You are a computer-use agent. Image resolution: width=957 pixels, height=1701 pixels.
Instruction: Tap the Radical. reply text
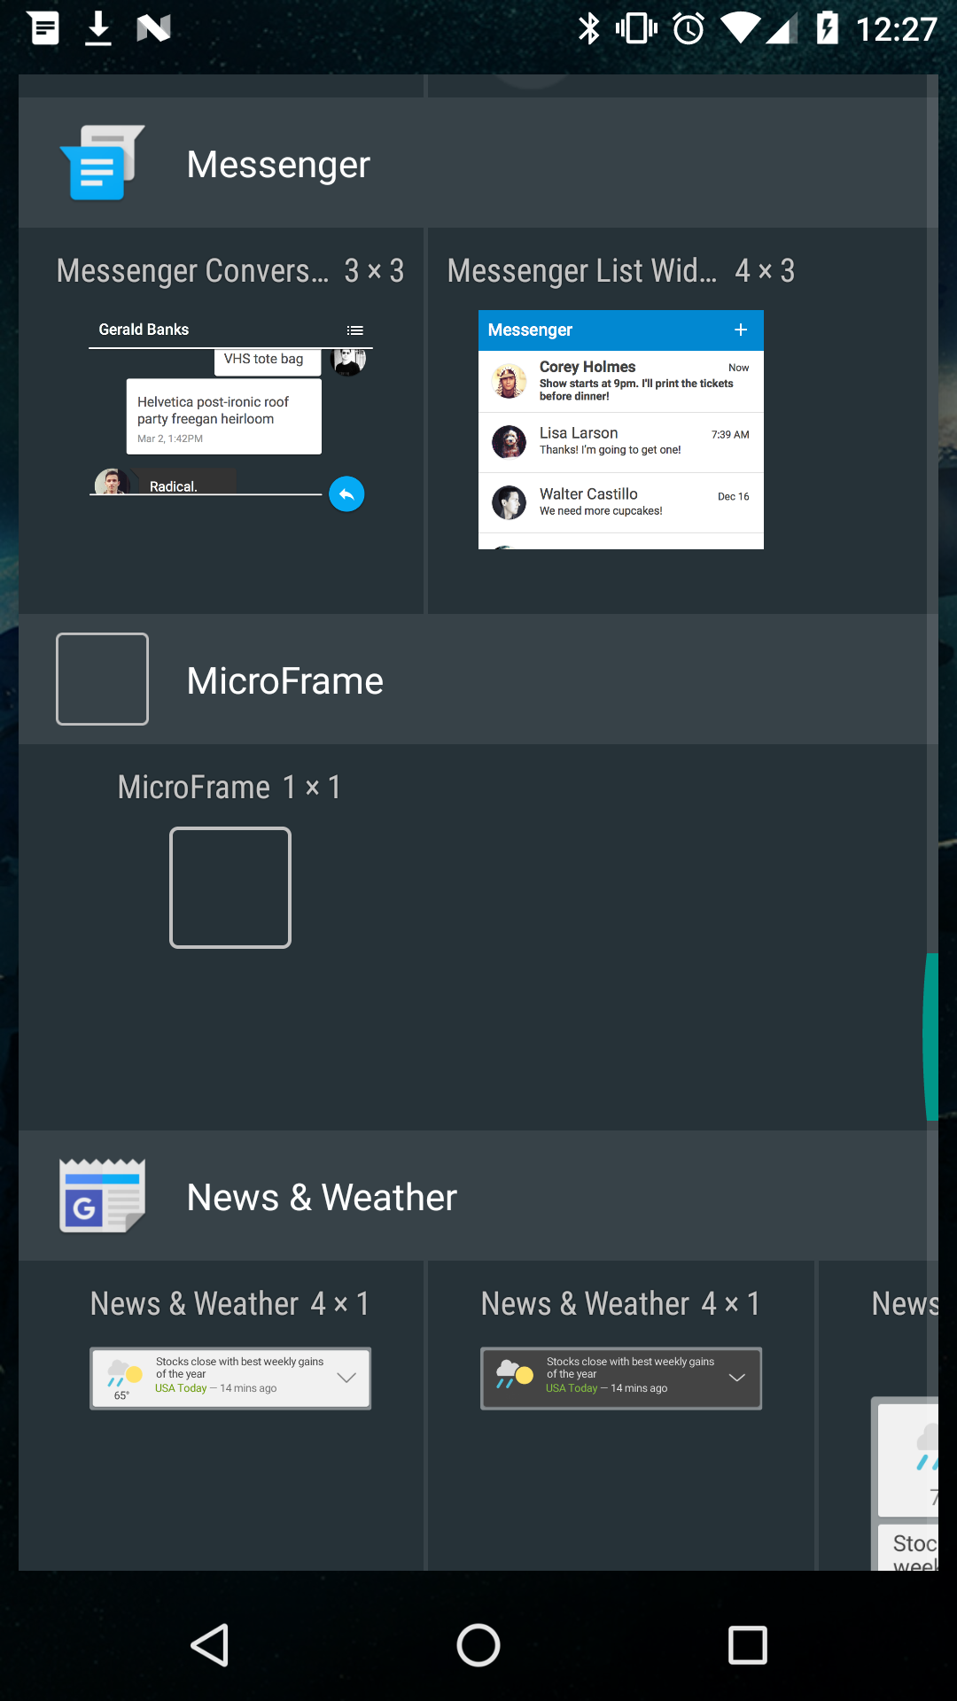(x=174, y=486)
